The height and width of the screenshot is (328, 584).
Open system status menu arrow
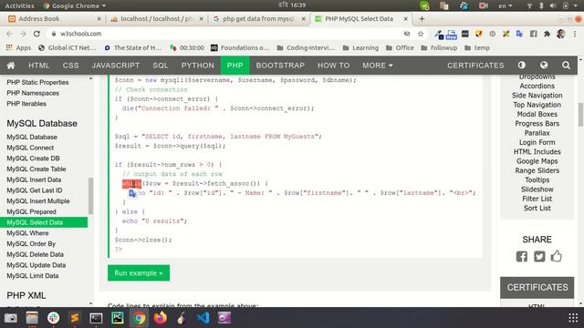coord(576,5)
